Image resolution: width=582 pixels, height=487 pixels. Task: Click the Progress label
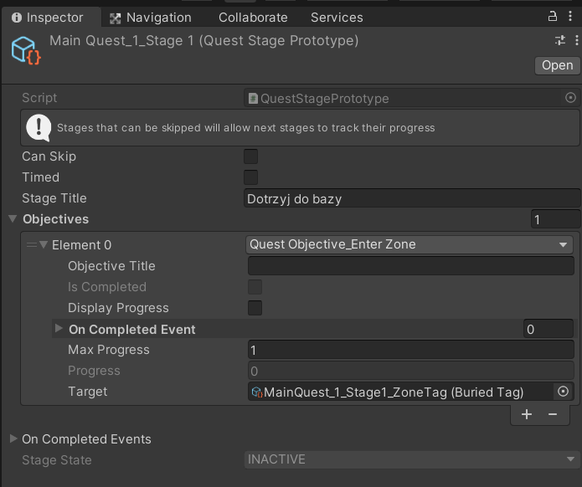94,371
